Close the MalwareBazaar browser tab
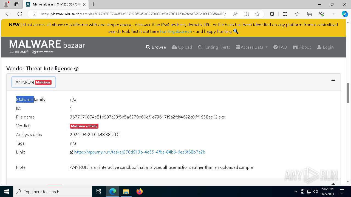 (x=84, y=4)
